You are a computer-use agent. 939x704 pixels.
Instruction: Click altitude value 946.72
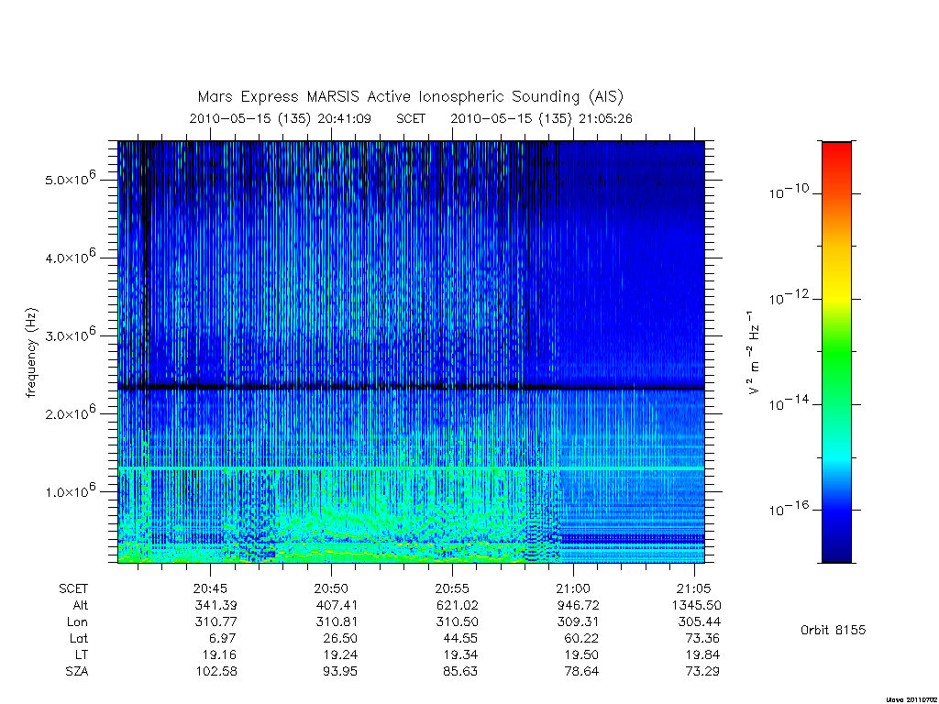pyautogui.click(x=579, y=605)
